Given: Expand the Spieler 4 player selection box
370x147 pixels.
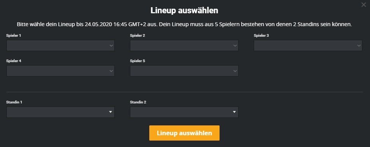Looking at the screenshot, I should pyautogui.click(x=60, y=71).
